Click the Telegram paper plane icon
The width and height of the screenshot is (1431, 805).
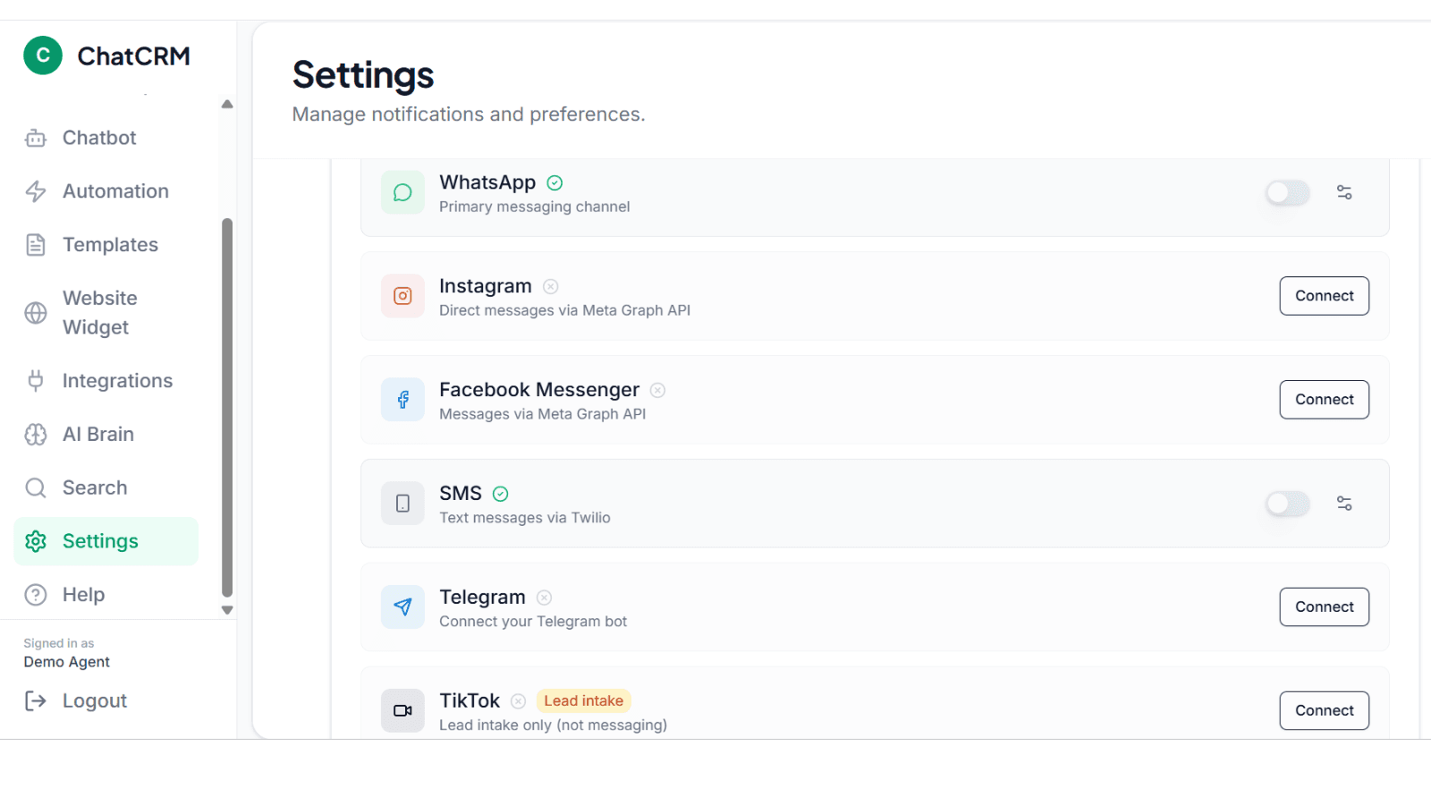402,606
